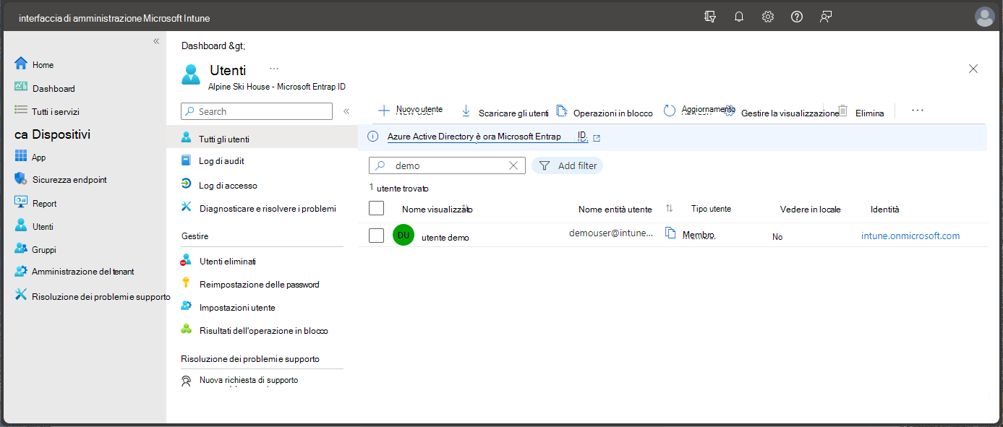The width and height of the screenshot is (1003, 427).
Task: Click the Elimina trash icon
Action: pos(842,111)
